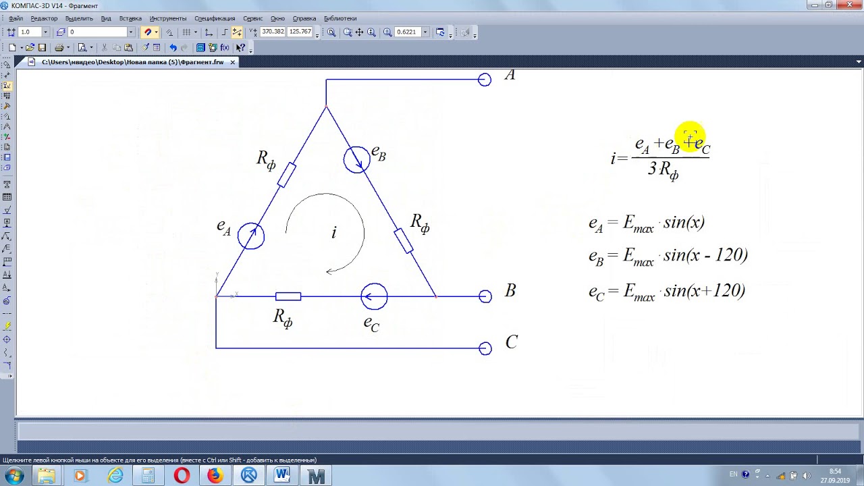Switch to the Фрагмент.frw document tab
Viewport: 864px width, 486px height.
tap(132, 62)
